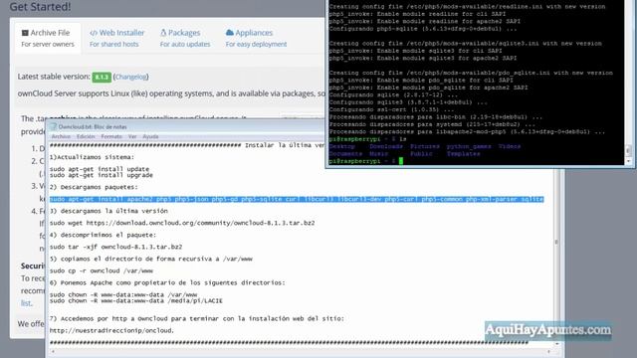Click the Downloads folder name in terminal

click(x=386, y=146)
